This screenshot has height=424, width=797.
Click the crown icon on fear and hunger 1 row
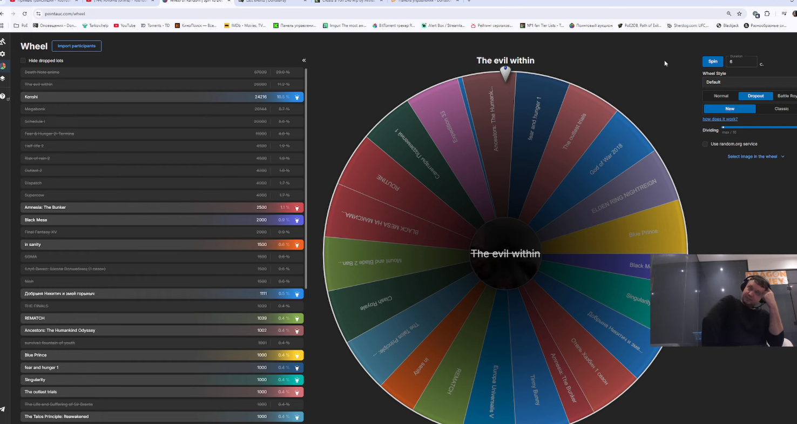[297, 368]
